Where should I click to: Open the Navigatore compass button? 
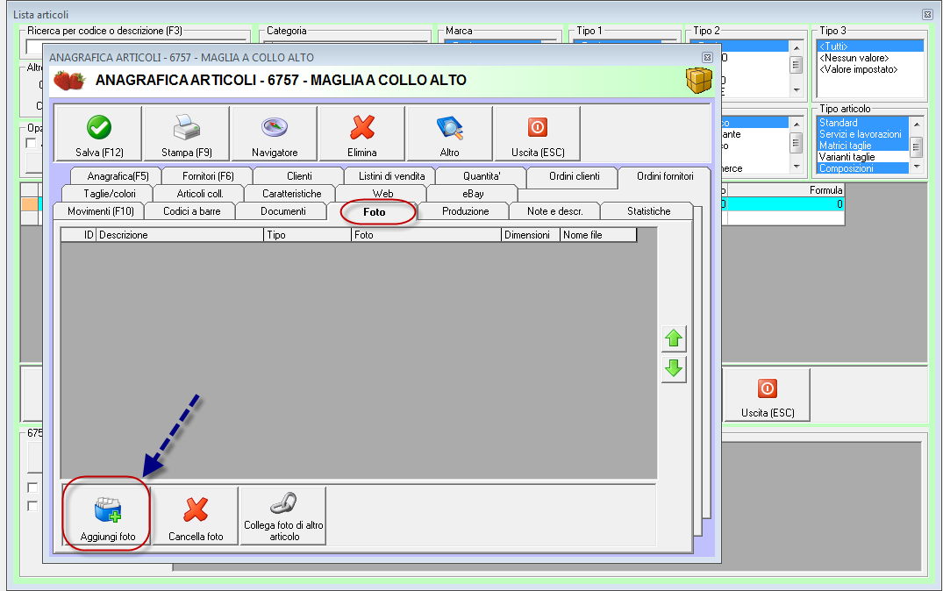click(x=275, y=134)
